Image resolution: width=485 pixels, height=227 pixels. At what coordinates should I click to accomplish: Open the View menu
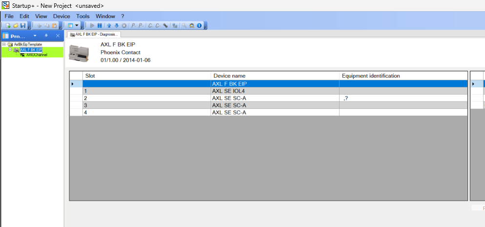click(x=41, y=16)
